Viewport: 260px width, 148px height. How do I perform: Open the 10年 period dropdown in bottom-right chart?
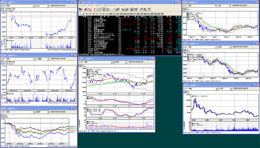(230, 88)
